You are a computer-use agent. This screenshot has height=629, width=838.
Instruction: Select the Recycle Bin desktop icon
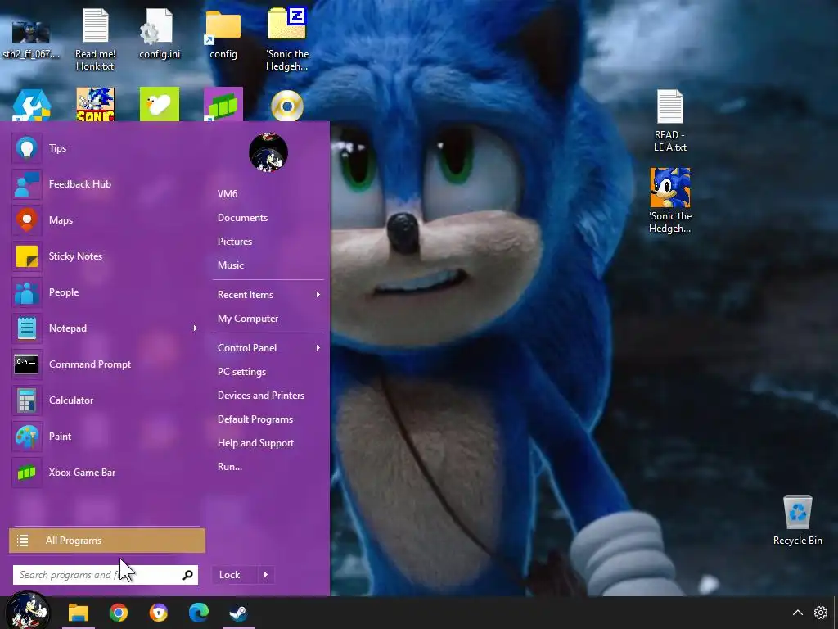pyautogui.click(x=797, y=520)
